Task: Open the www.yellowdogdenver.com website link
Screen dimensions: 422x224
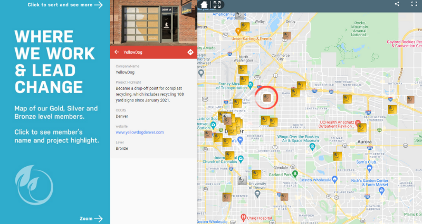Action: click(140, 133)
